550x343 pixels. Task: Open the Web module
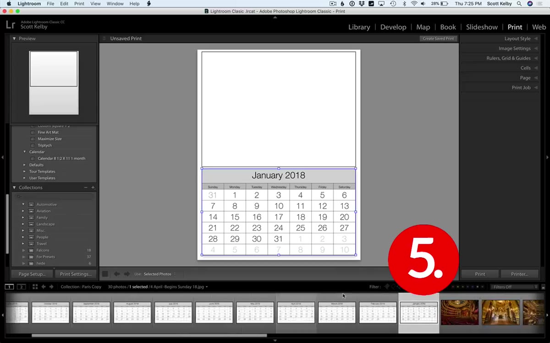(x=539, y=27)
